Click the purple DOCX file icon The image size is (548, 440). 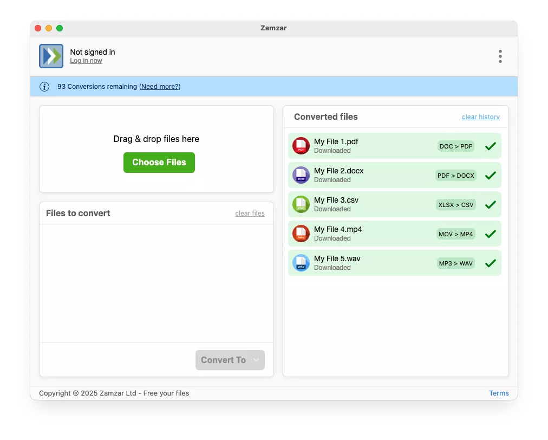click(x=301, y=175)
